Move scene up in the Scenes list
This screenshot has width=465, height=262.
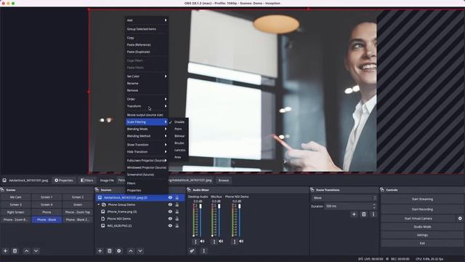(x=26, y=251)
